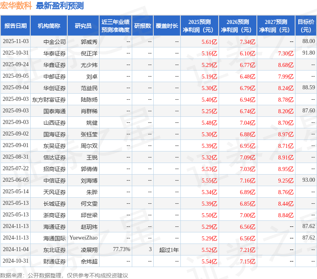This screenshot has height=279, width=317.
Task: Click the 研究员 column header
Action: tap(83, 26)
